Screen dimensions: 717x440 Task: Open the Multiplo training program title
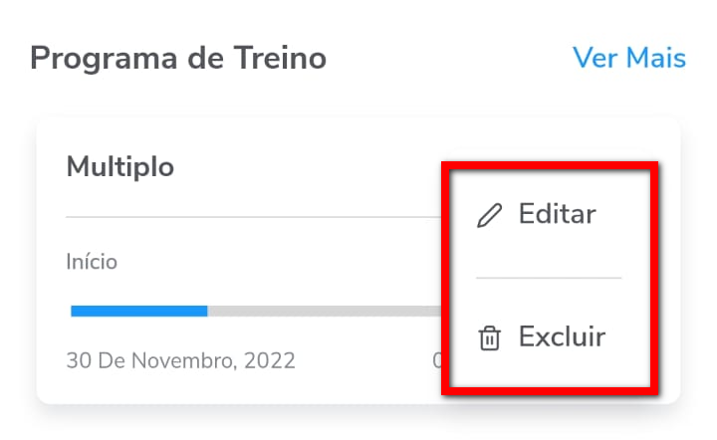click(x=119, y=166)
